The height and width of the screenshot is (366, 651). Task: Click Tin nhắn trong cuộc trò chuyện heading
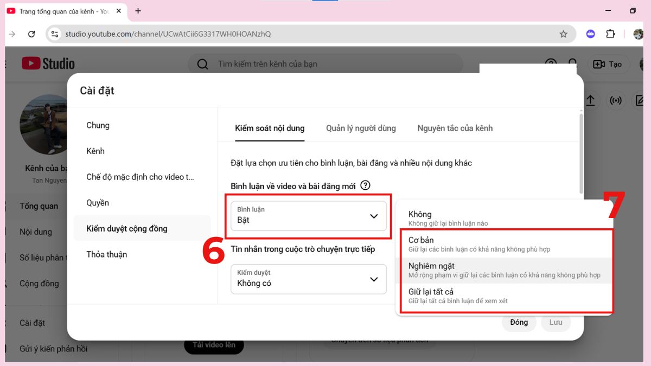[x=303, y=249]
